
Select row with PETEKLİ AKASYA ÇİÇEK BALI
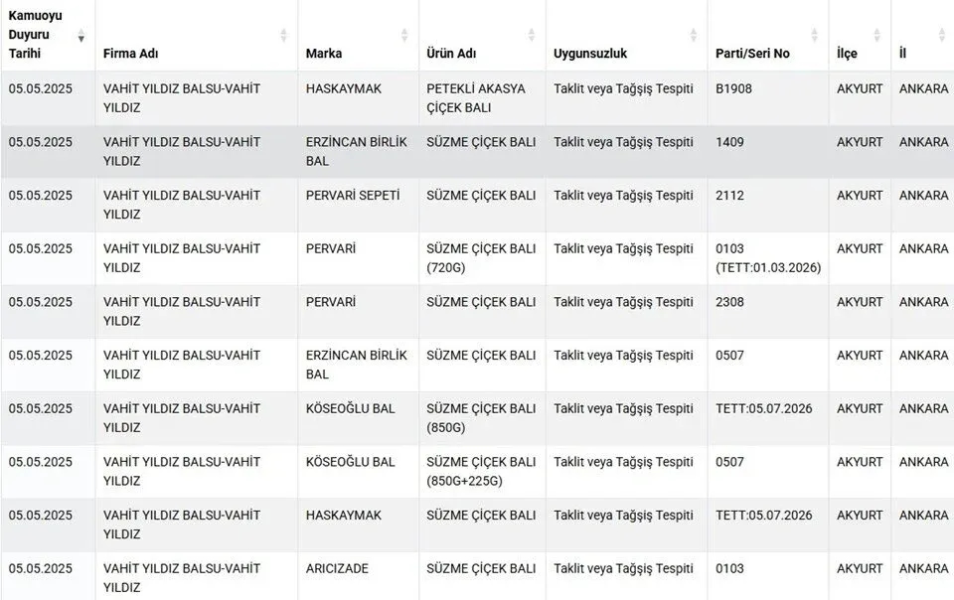(x=477, y=98)
